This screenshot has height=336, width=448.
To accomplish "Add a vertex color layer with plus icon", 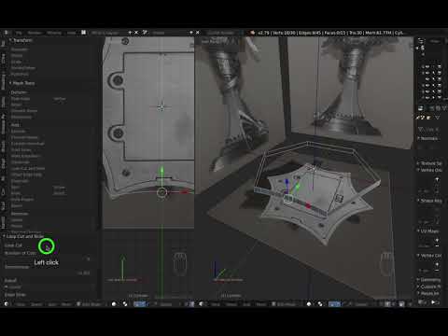I will coord(437,264).
